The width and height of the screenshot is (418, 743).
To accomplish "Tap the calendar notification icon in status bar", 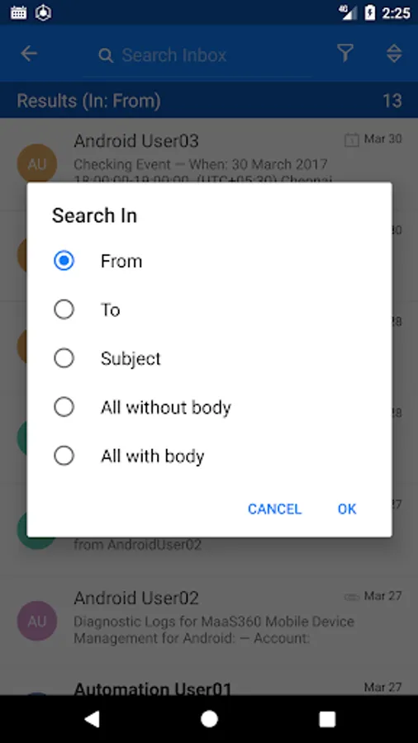I will click(x=18, y=12).
